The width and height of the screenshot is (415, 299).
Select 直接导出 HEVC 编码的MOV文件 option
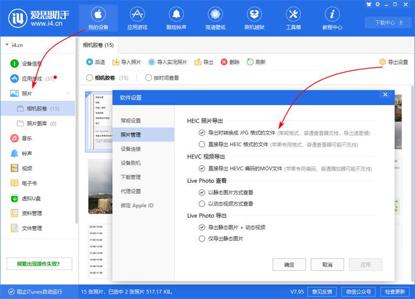201,168
